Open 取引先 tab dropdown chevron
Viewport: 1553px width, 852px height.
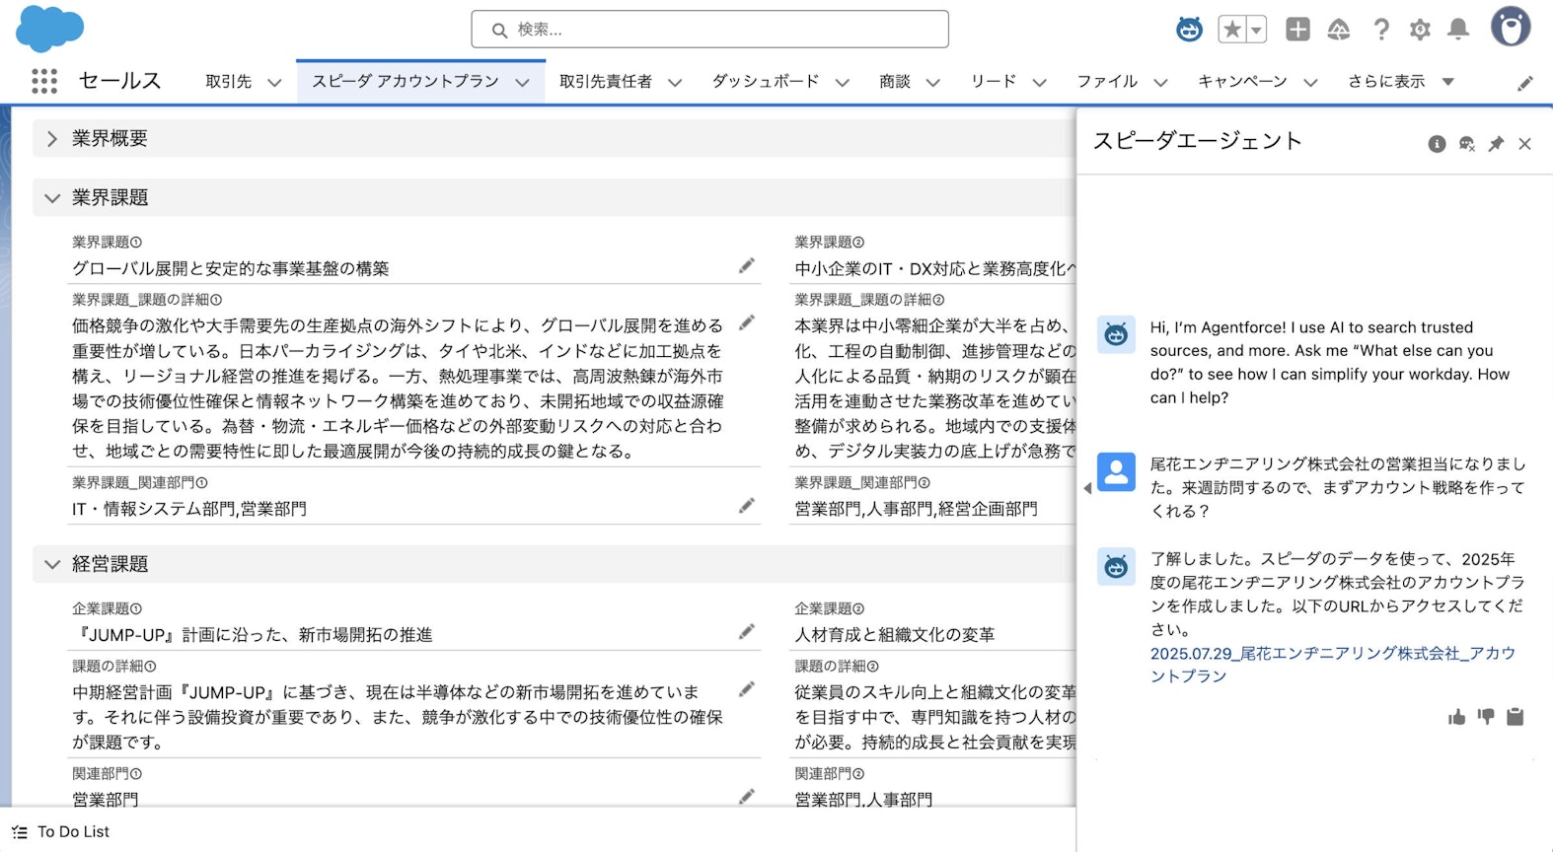point(275,83)
